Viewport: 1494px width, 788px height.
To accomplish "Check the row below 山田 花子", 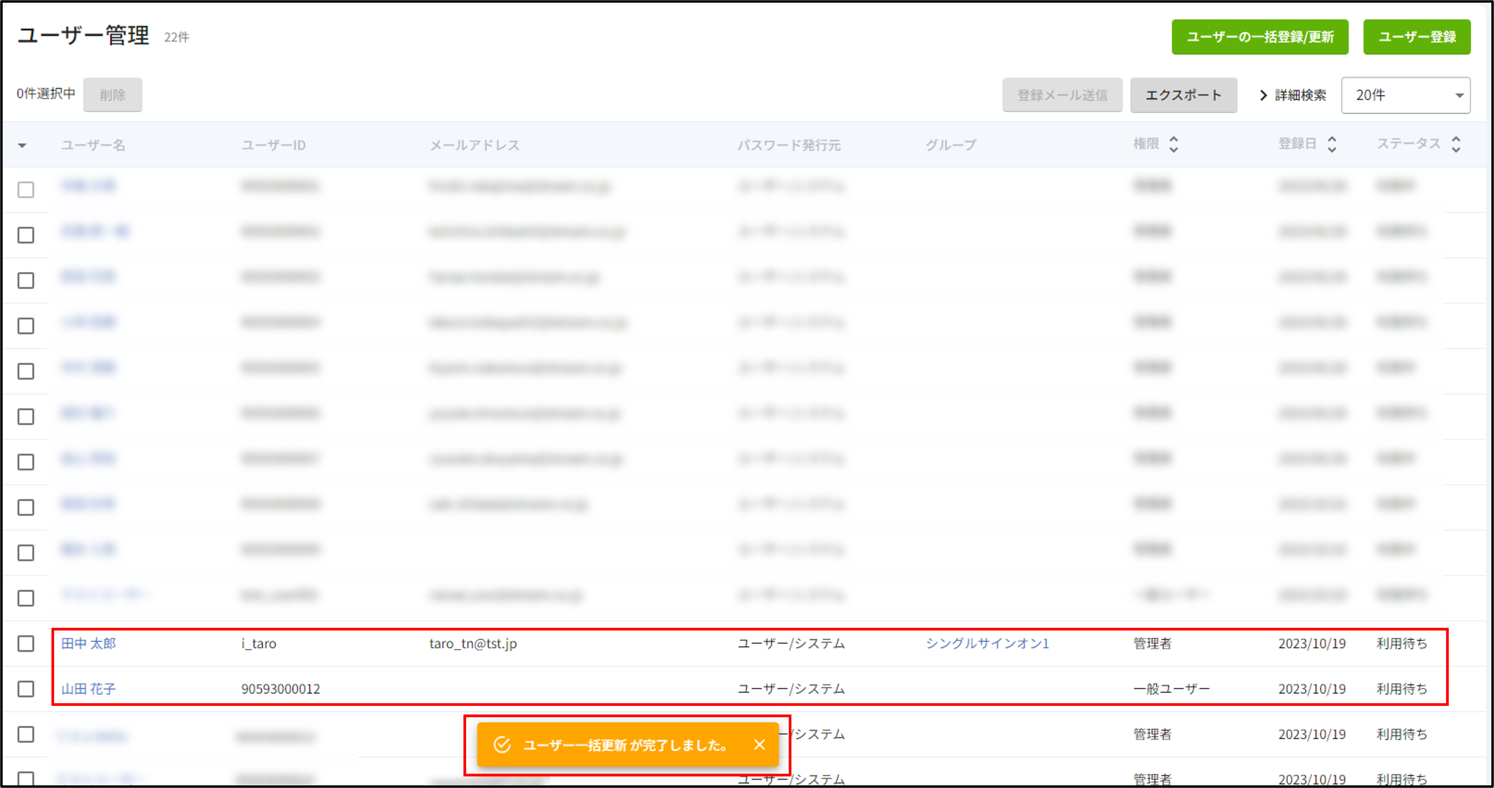I will 26,735.
